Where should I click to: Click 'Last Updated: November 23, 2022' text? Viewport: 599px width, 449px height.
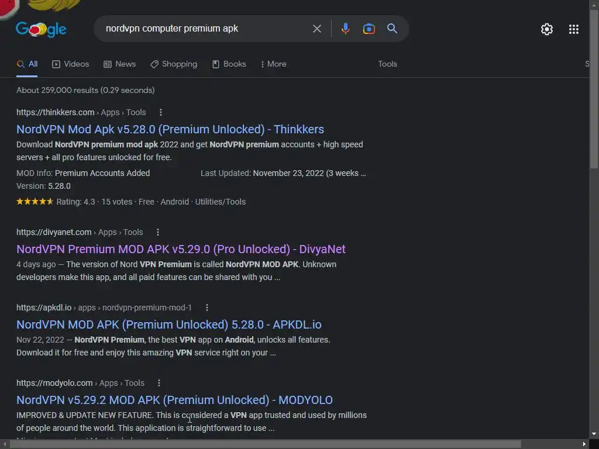tap(284, 173)
